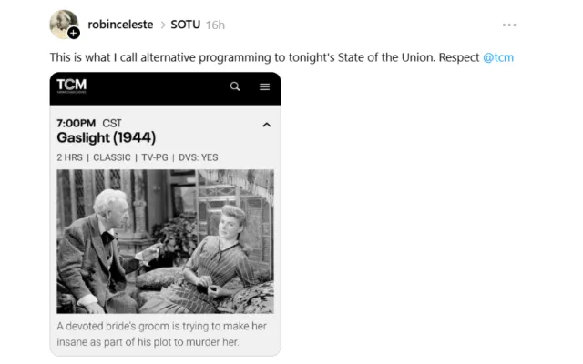
Task: Open the three-dot more options menu
Action: coord(509,25)
